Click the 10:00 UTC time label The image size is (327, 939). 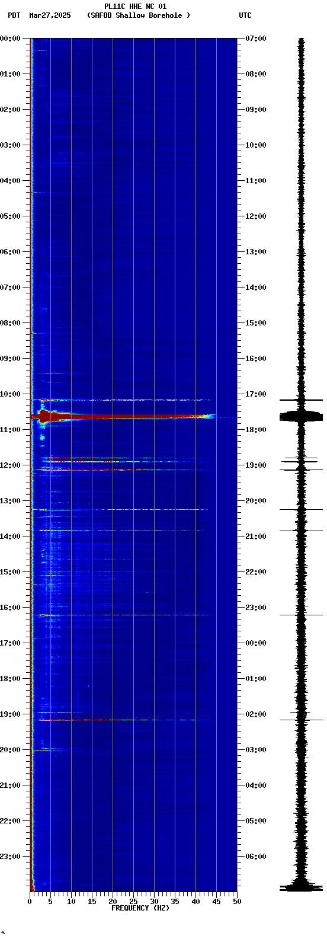256,145
